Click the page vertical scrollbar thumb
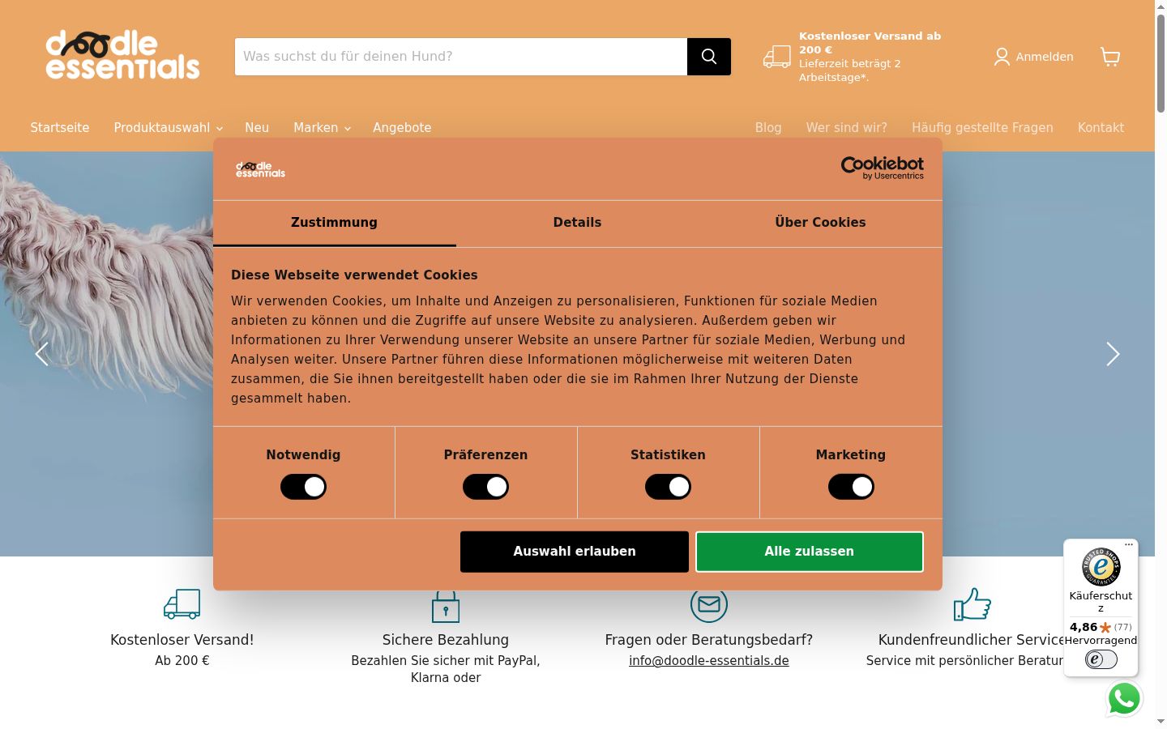The image size is (1167, 729). click(x=1161, y=63)
